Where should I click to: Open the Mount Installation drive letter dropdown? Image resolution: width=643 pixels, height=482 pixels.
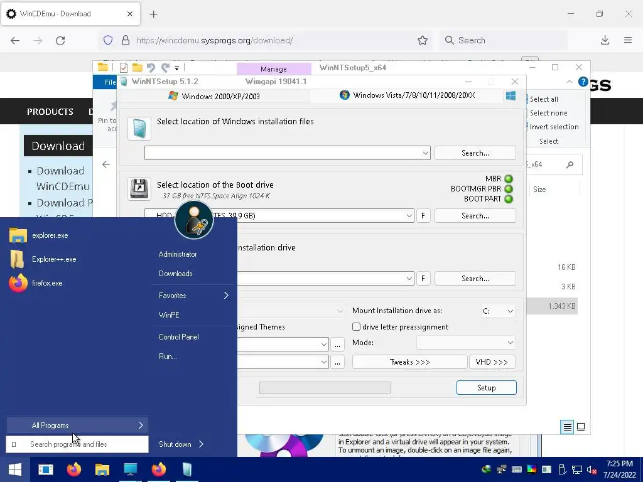tap(498, 311)
